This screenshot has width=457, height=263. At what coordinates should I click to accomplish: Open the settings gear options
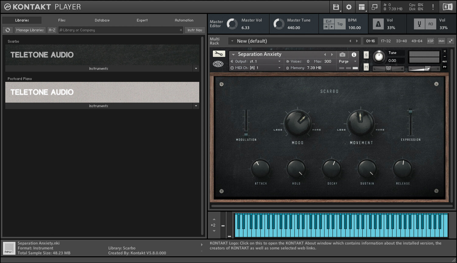[x=349, y=7]
